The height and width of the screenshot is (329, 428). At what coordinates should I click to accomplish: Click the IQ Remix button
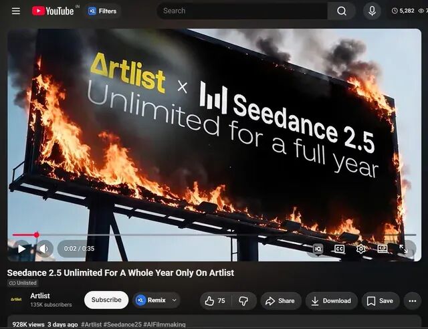151,300
